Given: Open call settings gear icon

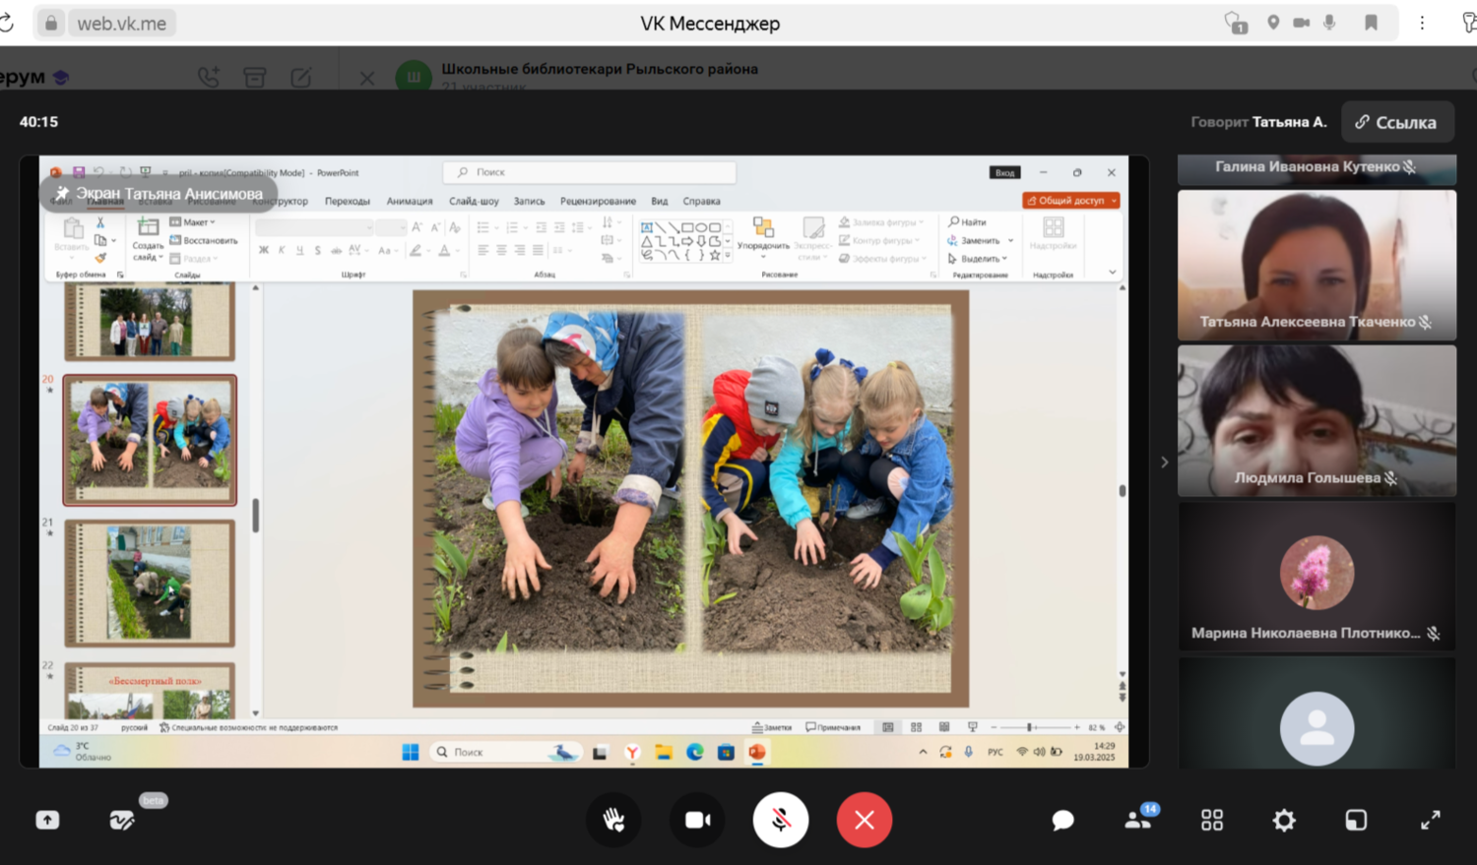Looking at the screenshot, I should pyautogui.click(x=1284, y=820).
